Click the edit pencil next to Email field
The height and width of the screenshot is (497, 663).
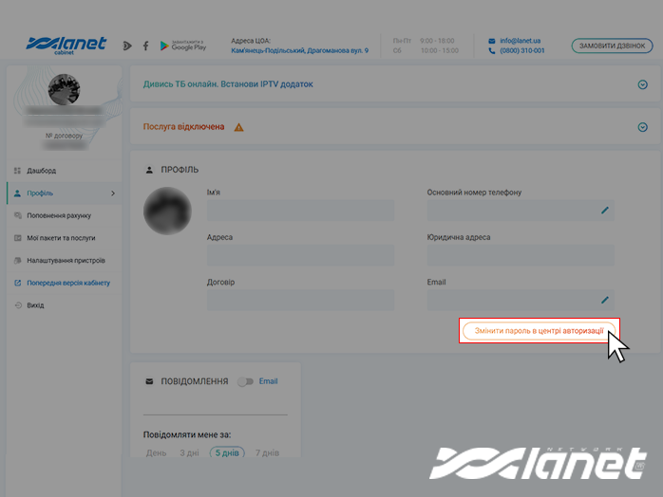point(605,300)
